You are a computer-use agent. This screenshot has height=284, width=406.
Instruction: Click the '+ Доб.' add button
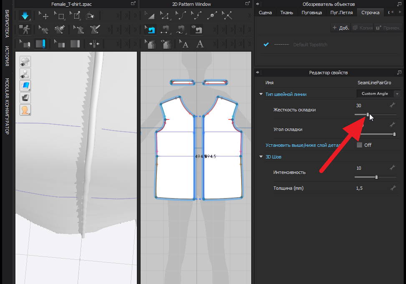pos(340,28)
